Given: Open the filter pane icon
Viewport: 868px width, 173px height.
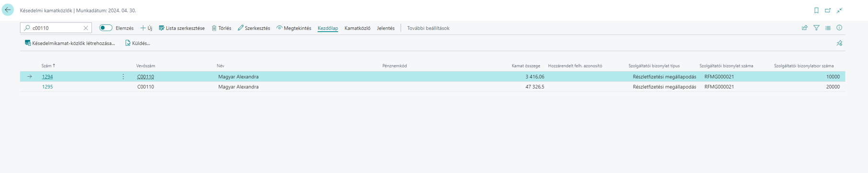Looking at the screenshot, I should [x=816, y=28].
